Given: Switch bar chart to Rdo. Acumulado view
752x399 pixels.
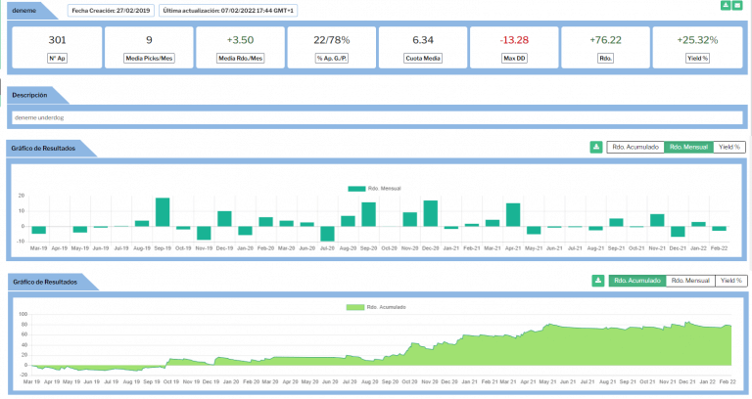Looking at the screenshot, I should [634, 147].
